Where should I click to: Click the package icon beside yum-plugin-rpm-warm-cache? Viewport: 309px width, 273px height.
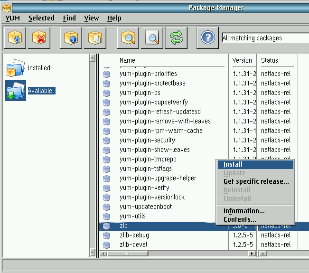pyautogui.click(x=107, y=131)
